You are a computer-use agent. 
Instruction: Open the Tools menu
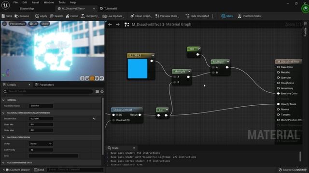(62, 2)
